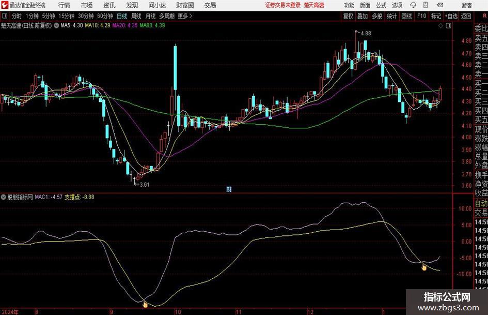Switch to 周线 weekly tab
The image size is (488, 315).
(136, 16)
